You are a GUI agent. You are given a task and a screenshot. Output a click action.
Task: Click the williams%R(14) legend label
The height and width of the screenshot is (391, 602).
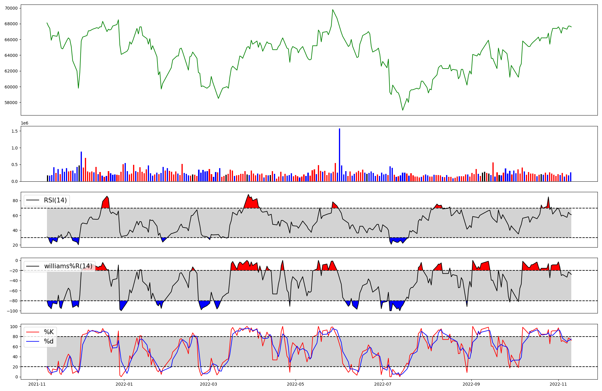[68, 266]
